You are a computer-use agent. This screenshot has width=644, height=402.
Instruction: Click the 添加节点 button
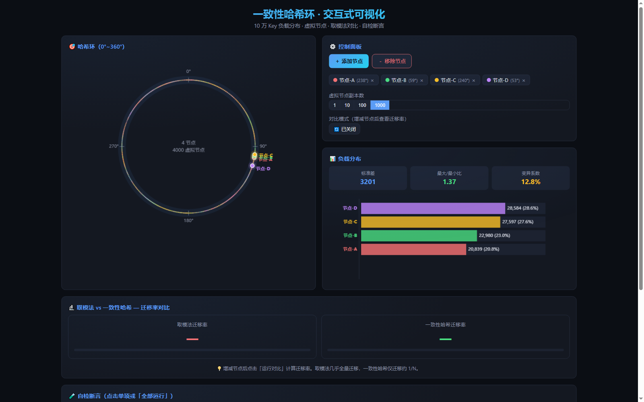coord(349,61)
